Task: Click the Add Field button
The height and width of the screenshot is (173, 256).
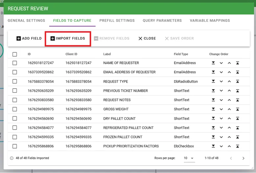Action: (29, 39)
